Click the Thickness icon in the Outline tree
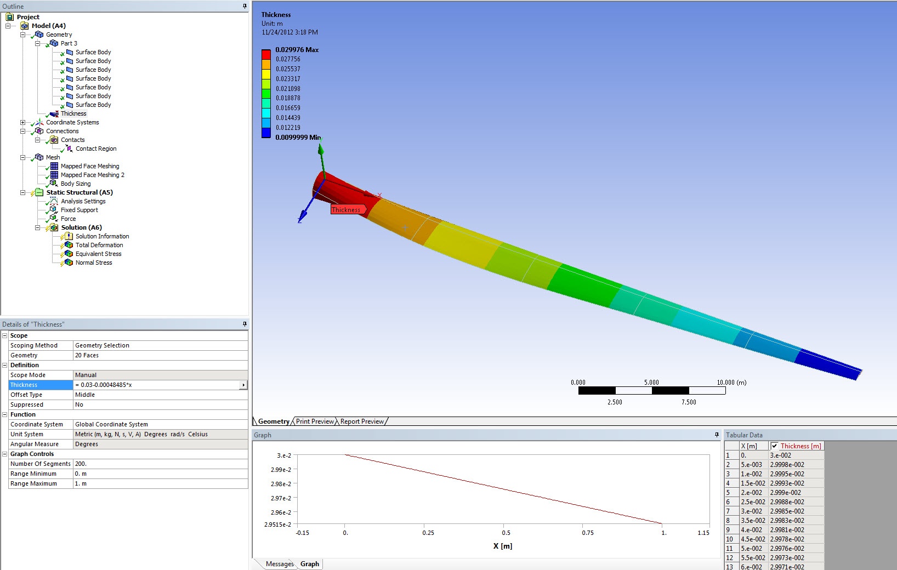The image size is (897, 570). tap(54, 114)
